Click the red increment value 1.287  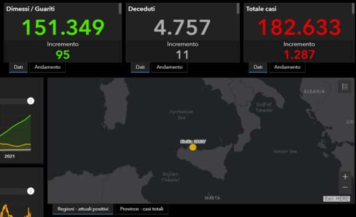click(x=299, y=55)
